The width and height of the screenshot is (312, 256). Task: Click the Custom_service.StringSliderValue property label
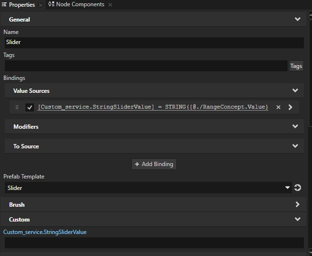(45, 232)
